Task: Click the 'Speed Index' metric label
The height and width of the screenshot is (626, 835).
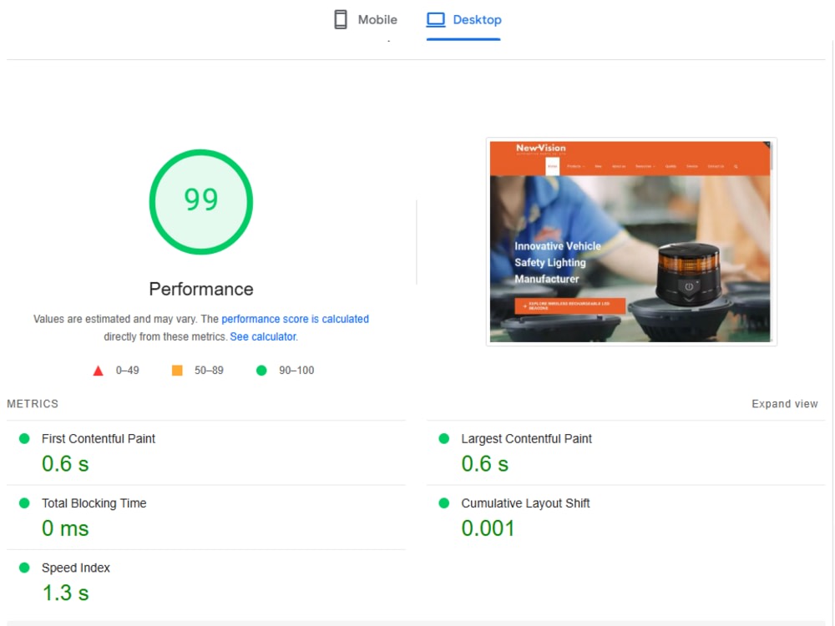Action: tap(76, 568)
